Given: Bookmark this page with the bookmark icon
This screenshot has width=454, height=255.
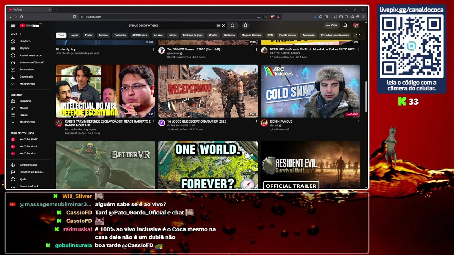Looking at the screenshot, I should click(x=74, y=17).
